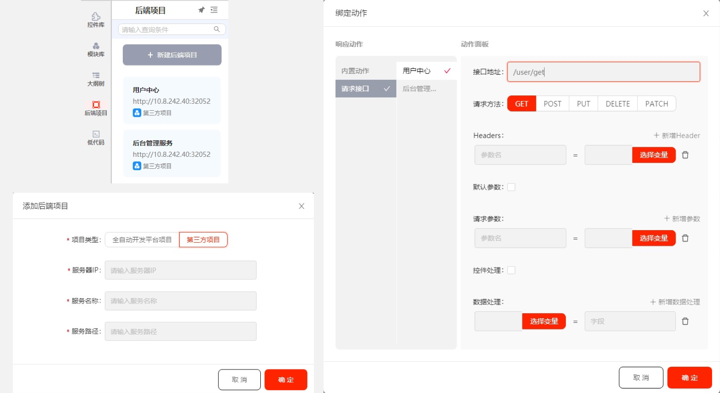The height and width of the screenshot is (393, 720).
Task: Select 全自动开发平台项目 project type
Action: click(142, 240)
